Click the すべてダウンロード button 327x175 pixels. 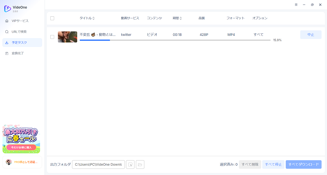coord(303,164)
